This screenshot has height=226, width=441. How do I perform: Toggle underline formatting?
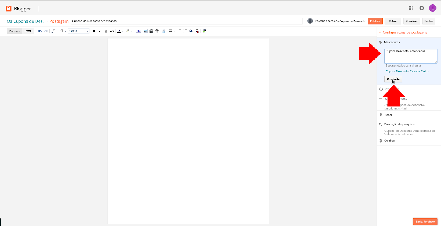tap(106, 31)
